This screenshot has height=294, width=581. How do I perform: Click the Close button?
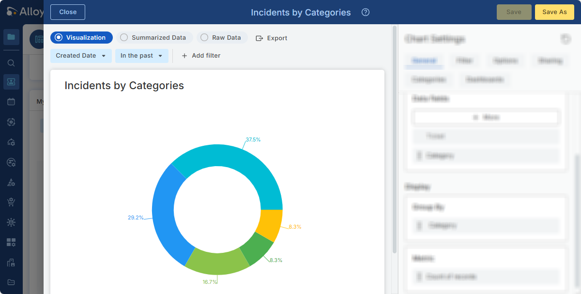pyautogui.click(x=68, y=12)
